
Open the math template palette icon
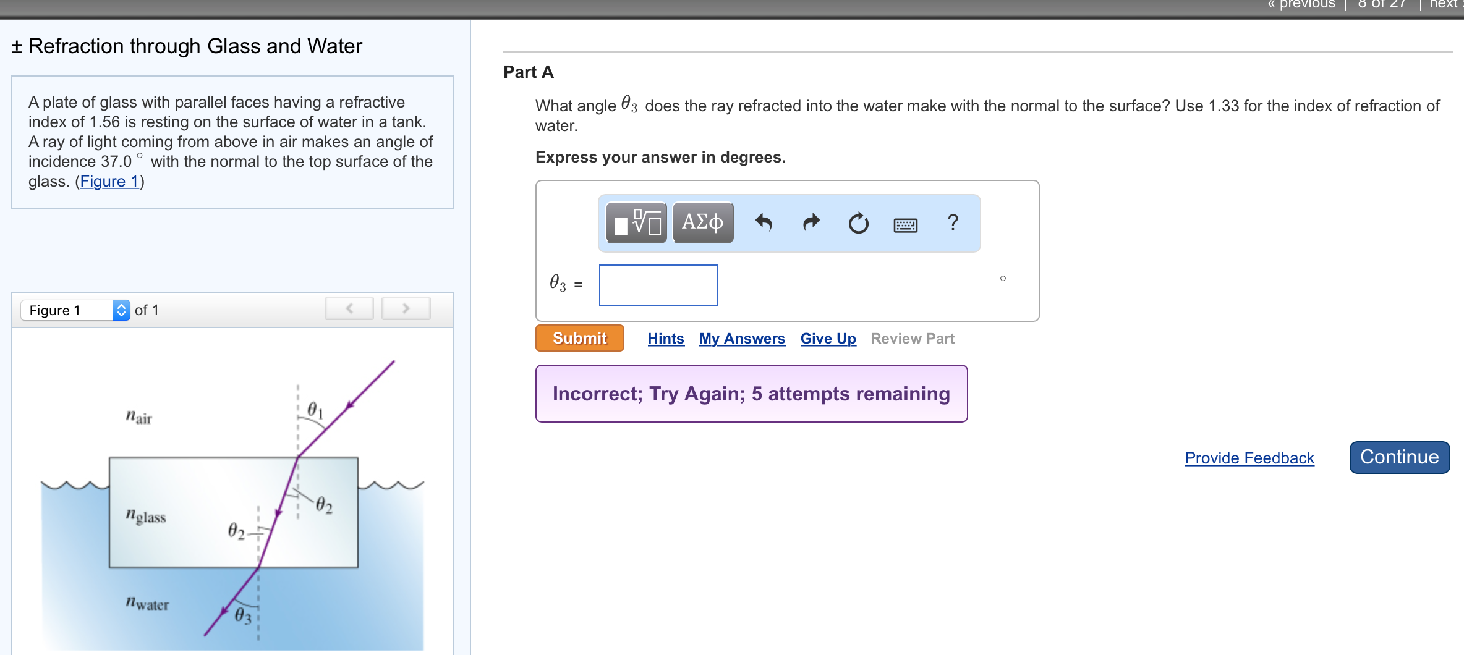pyautogui.click(x=634, y=223)
